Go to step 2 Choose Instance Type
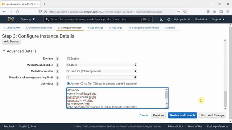 [39, 28]
